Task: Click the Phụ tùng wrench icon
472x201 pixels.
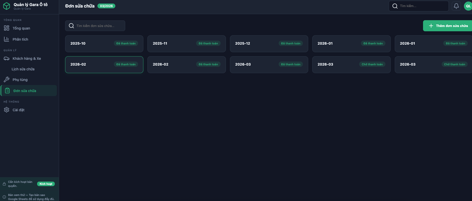Action: click(x=7, y=80)
